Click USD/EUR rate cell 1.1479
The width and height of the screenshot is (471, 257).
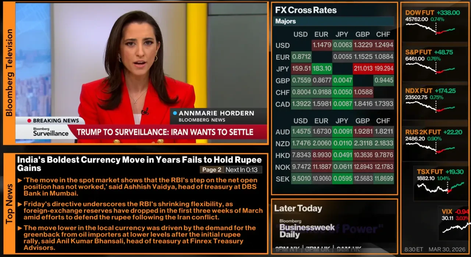[x=322, y=45]
